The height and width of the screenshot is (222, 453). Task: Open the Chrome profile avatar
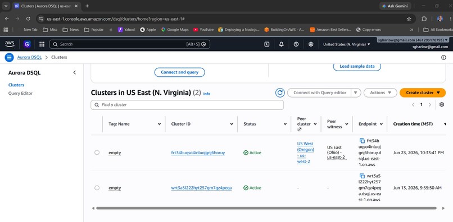(x=440, y=18)
